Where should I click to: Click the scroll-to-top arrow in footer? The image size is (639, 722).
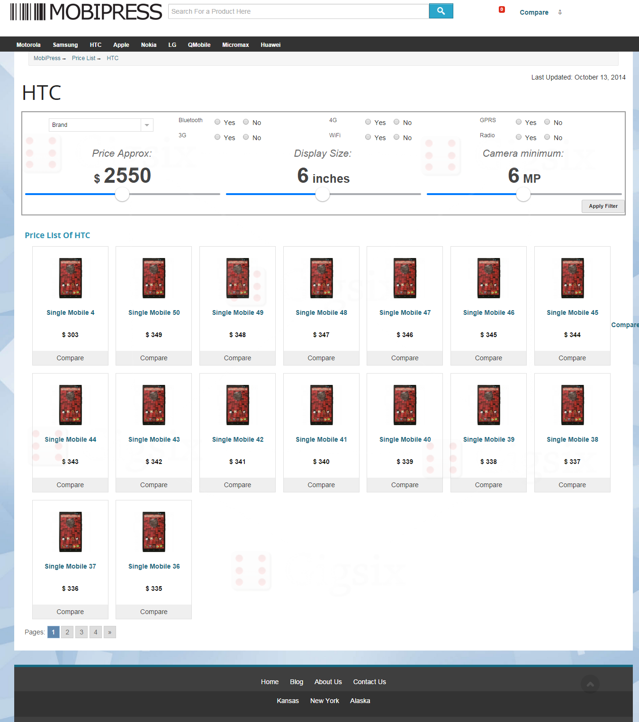590,684
